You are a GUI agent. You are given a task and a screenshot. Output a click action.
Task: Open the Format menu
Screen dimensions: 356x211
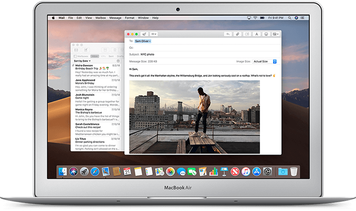[129, 18]
